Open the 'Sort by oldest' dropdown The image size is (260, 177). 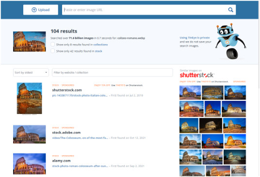tap(31, 72)
